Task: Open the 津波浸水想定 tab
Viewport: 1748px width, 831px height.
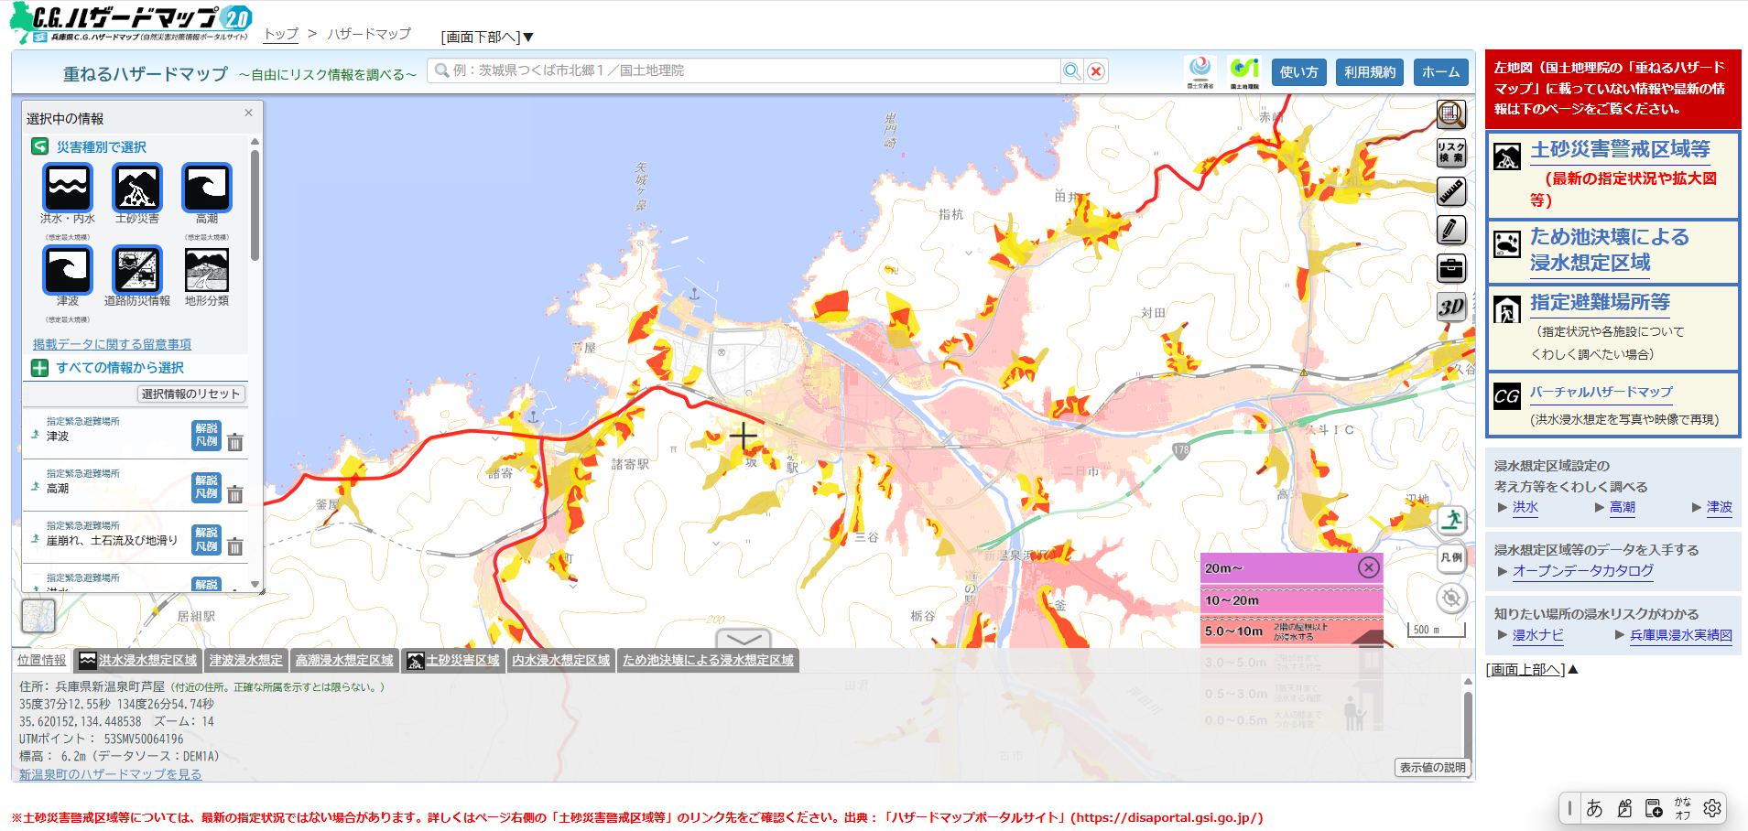Action: click(x=245, y=661)
